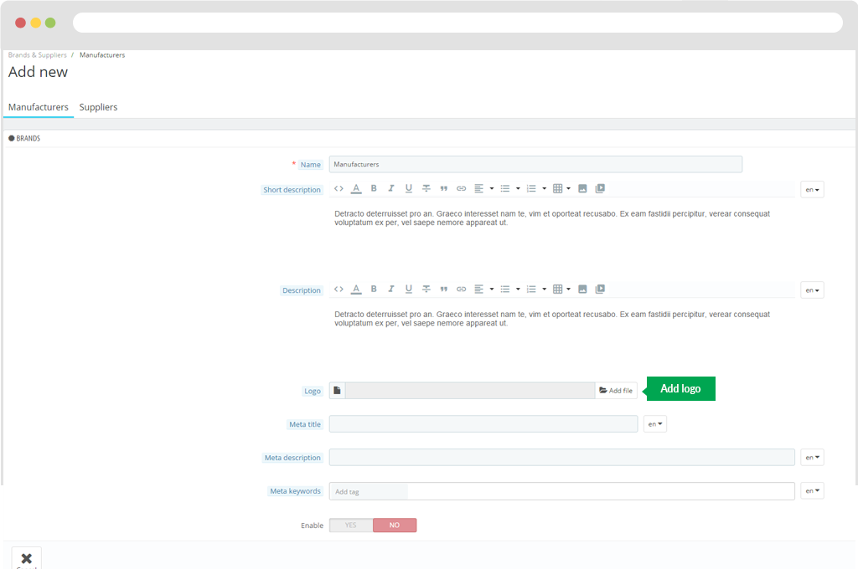Switch to the Manufacturers tab
858x569 pixels.
39,107
